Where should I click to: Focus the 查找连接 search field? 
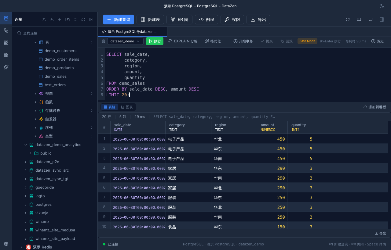tap(55, 33)
